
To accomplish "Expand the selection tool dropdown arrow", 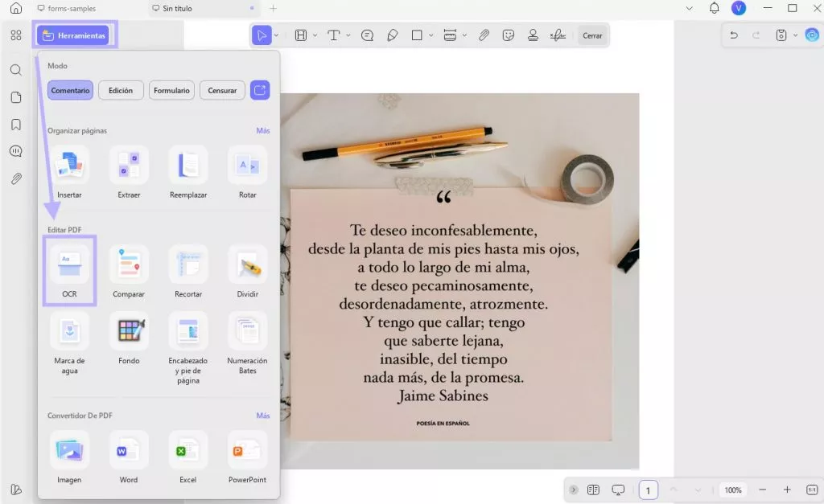I will 276,35.
